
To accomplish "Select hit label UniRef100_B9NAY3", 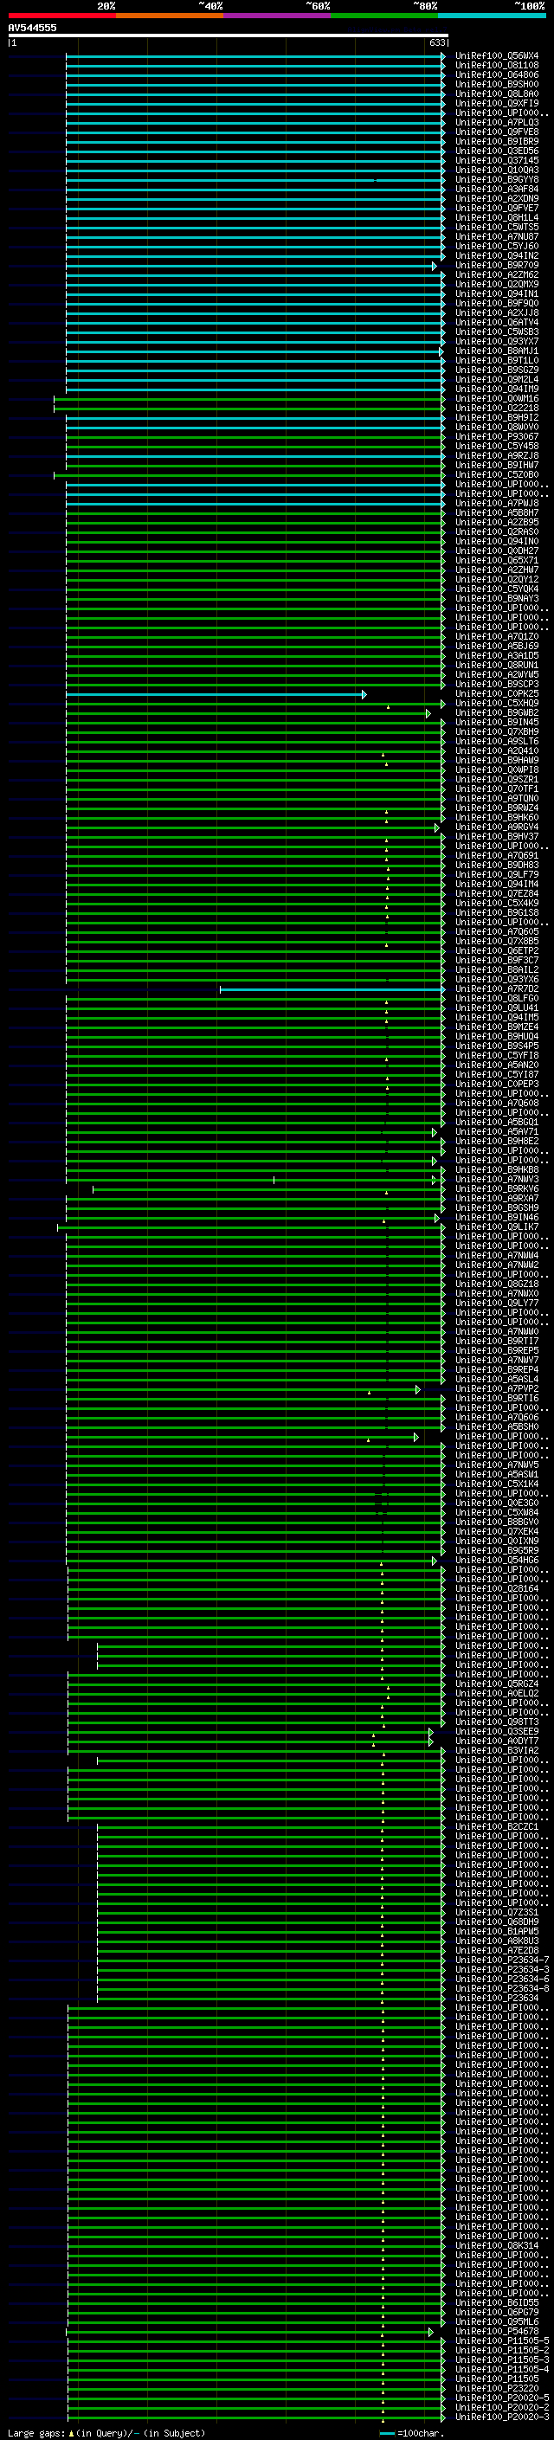I will pos(497,599).
